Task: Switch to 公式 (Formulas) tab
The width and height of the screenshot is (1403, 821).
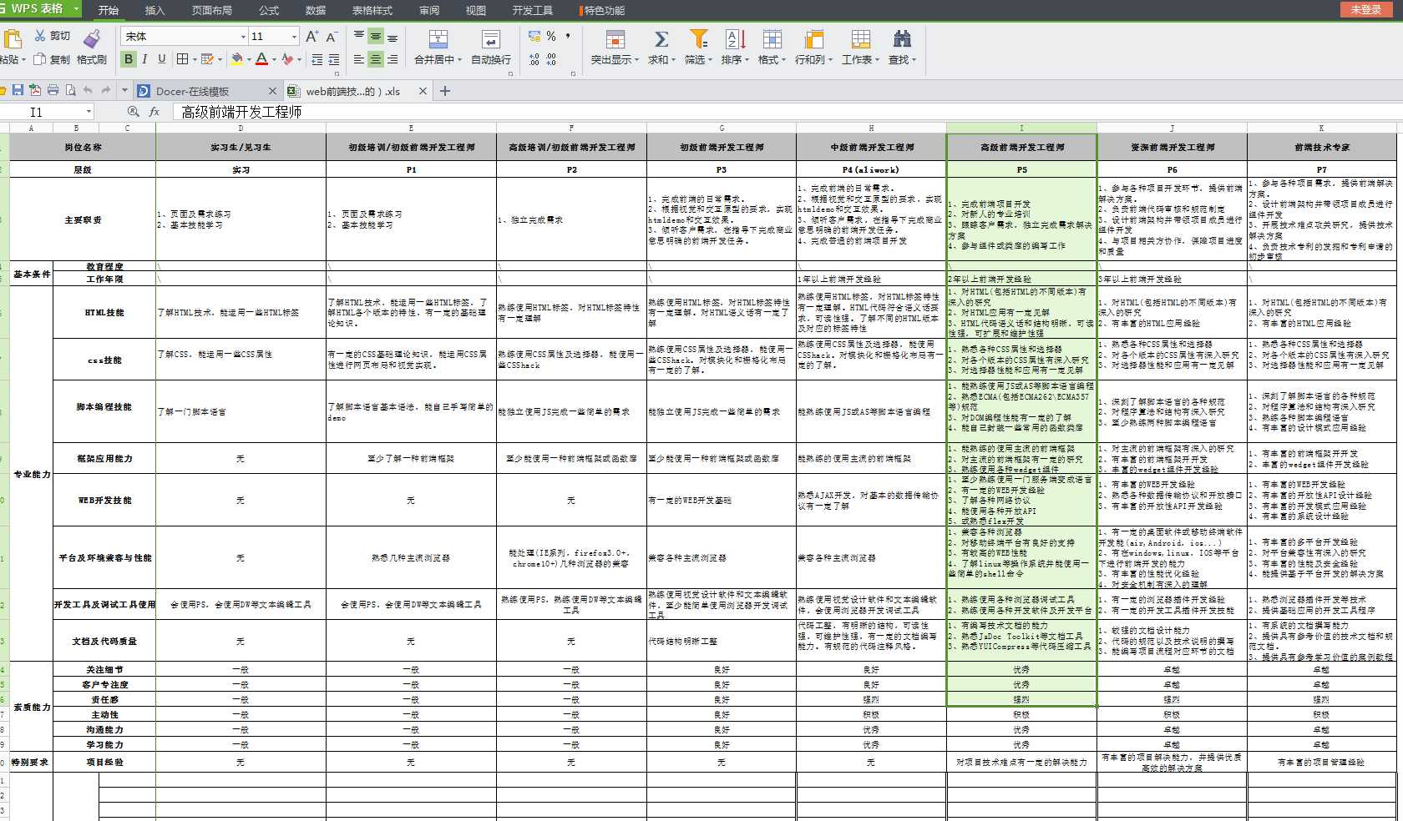Action: tap(269, 10)
